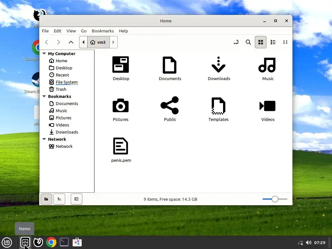Click the network connection tray icon
This screenshot has height=249, width=332.
pos(300,243)
